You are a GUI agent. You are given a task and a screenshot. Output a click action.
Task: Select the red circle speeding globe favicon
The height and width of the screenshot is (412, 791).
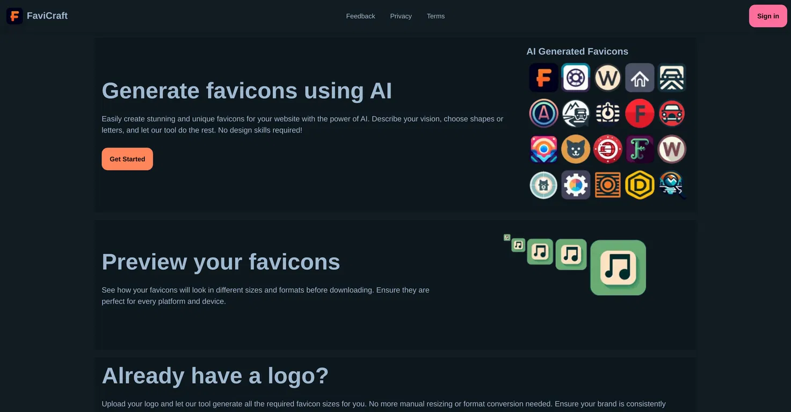pyautogui.click(x=608, y=149)
